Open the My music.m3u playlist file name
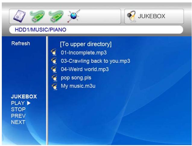 click(x=78, y=86)
